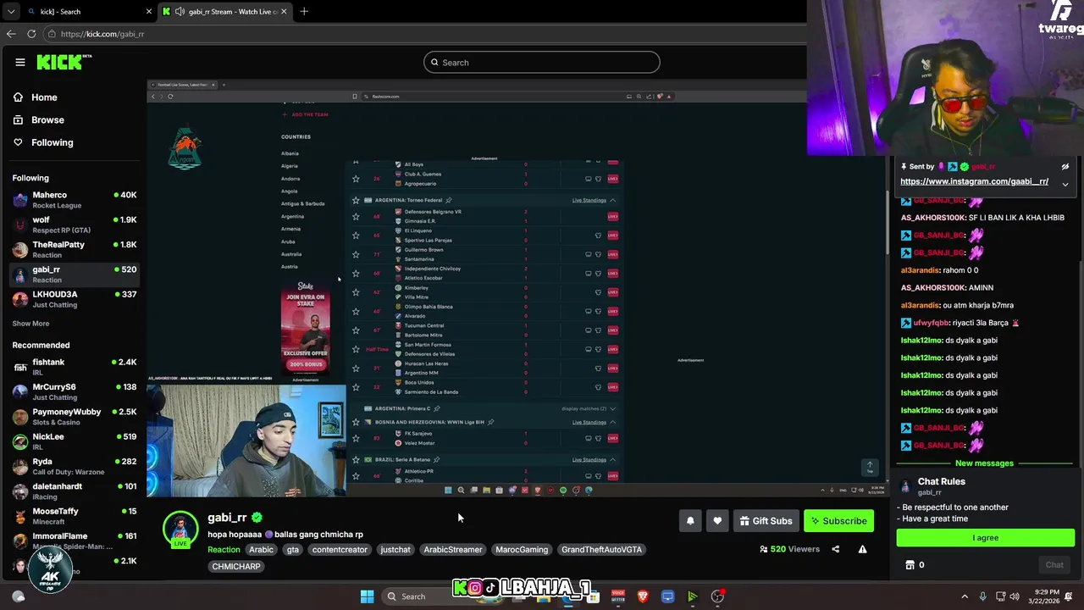The image size is (1084, 610).
Task: Open fishtank IRL recommended channel
Action: pyautogui.click(x=75, y=367)
